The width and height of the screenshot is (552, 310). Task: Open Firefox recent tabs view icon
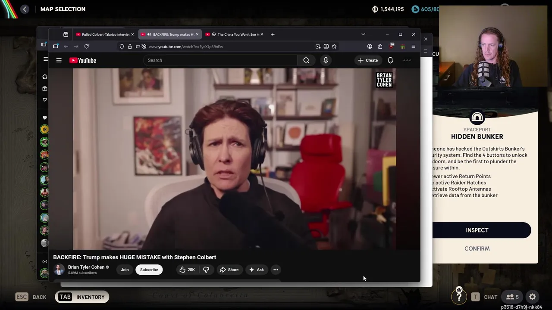pos(66,34)
